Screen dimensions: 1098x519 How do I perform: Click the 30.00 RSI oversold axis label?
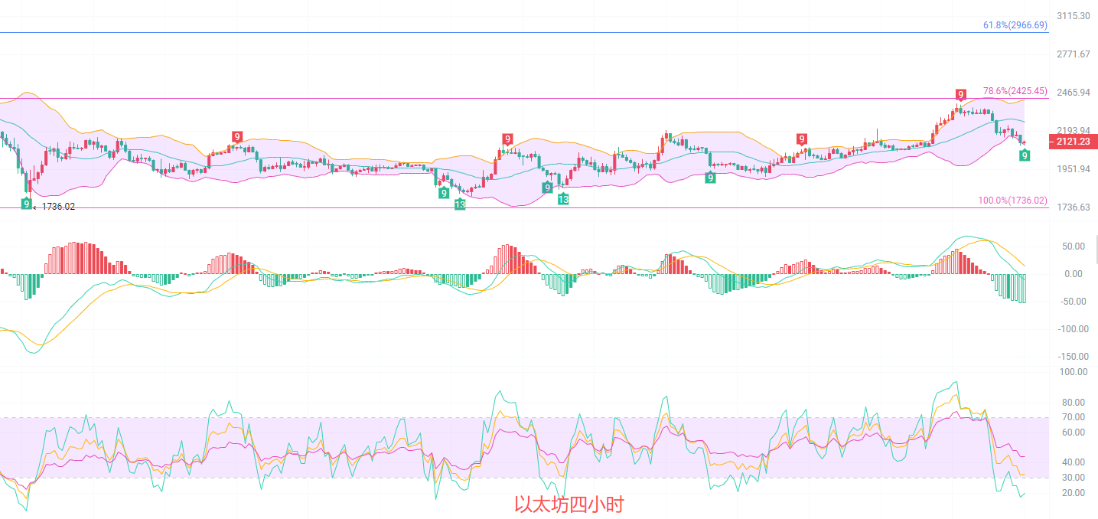pyautogui.click(x=1074, y=478)
